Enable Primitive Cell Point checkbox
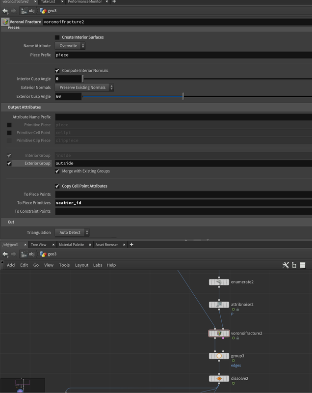 9,133
